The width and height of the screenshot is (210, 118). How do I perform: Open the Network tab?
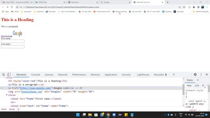pyautogui.click(x=63, y=75)
